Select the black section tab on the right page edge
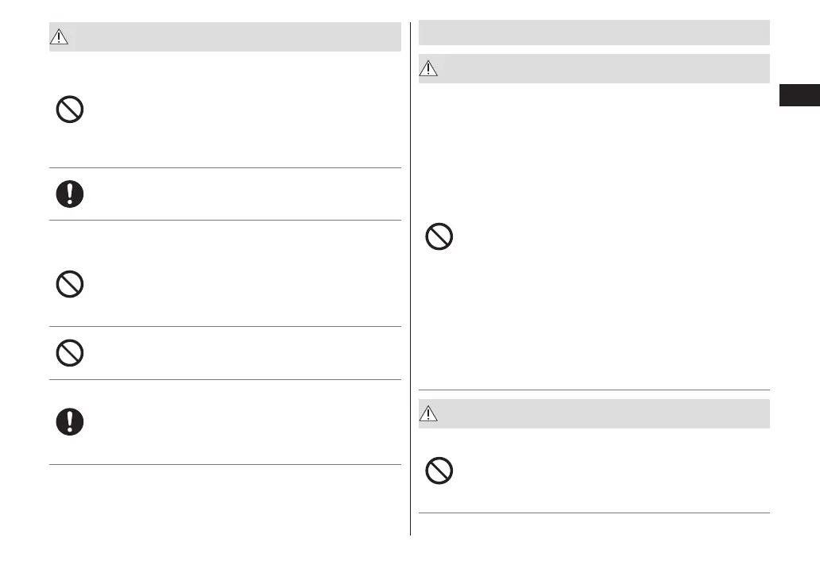The width and height of the screenshot is (820, 576). [x=799, y=96]
